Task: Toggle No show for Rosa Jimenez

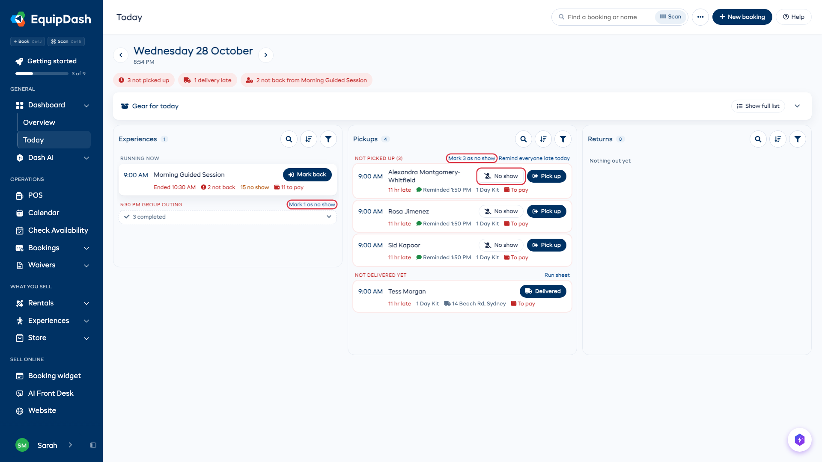Action: coord(501,211)
